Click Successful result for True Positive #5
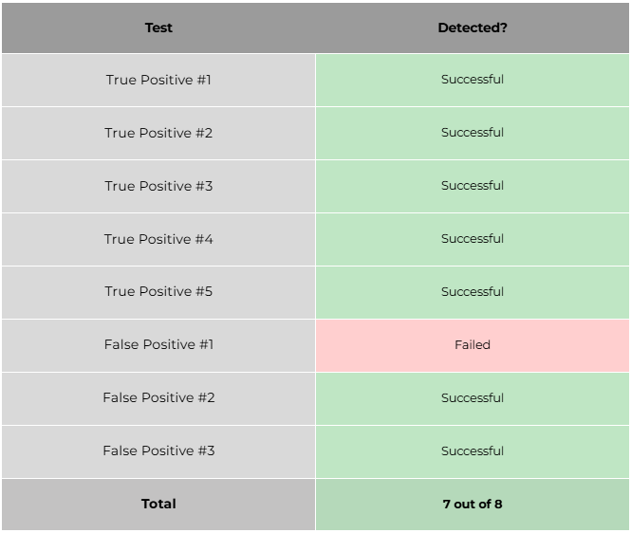Image resolution: width=631 pixels, height=533 pixels. (x=472, y=292)
